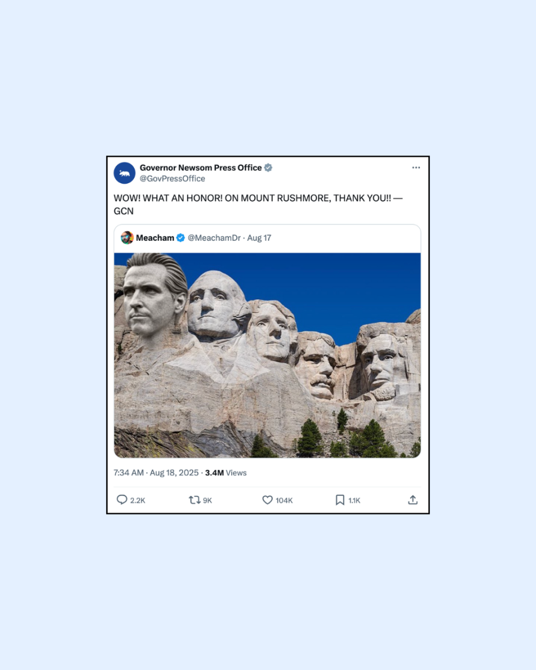Click the 3.4M Views count

click(x=226, y=473)
